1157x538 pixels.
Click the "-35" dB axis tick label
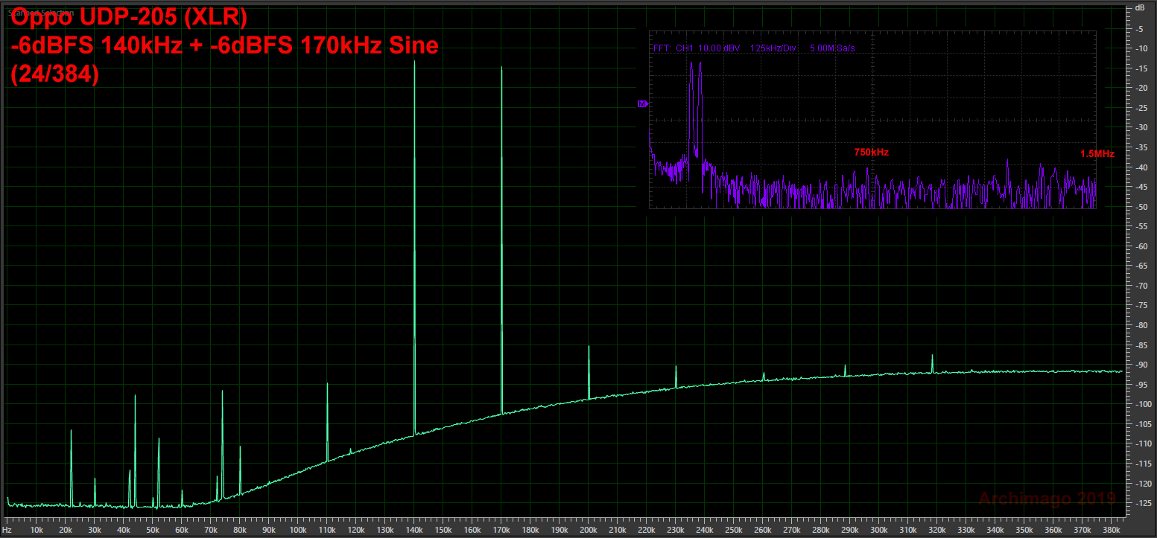[x=1140, y=148]
